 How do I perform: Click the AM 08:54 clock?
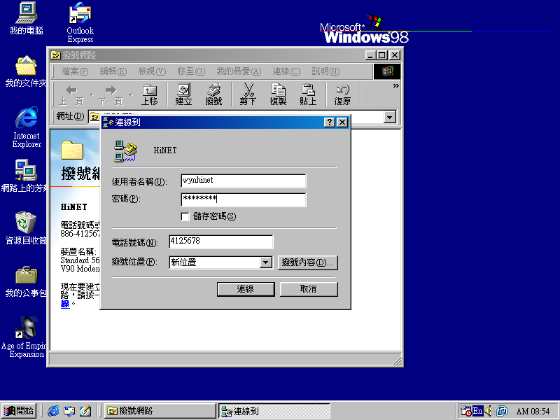tap(533, 412)
